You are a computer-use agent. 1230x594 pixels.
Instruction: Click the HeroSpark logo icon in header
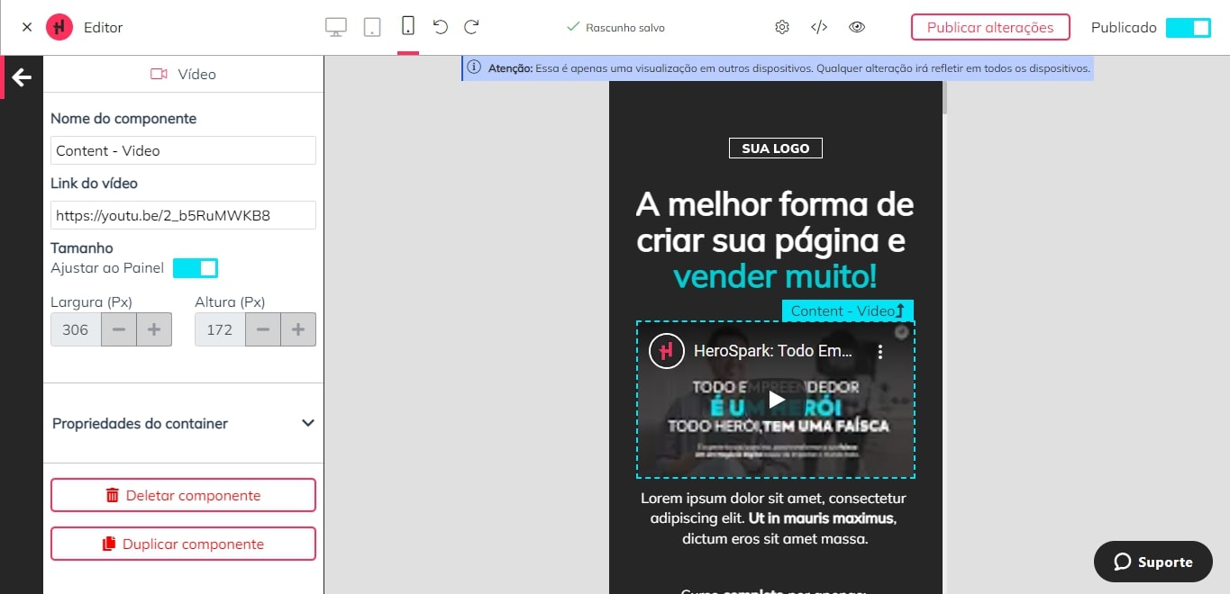click(59, 27)
